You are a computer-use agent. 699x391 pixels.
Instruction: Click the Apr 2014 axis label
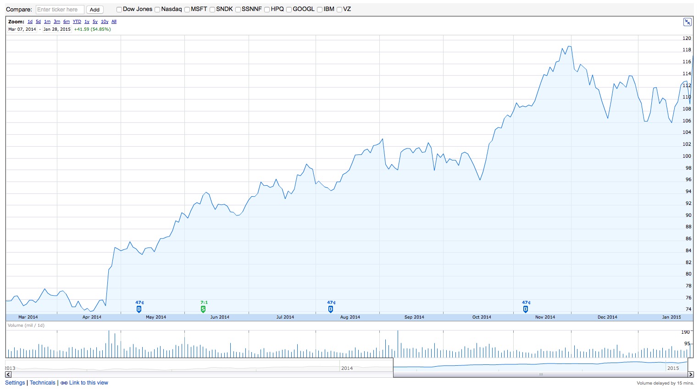92,317
